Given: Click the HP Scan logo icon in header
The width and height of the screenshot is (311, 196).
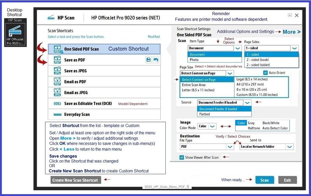Looking at the screenshot, I should pyautogui.click(x=51, y=17).
